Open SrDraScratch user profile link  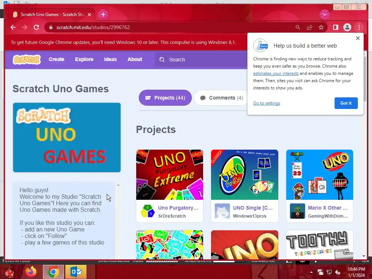[172, 216]
